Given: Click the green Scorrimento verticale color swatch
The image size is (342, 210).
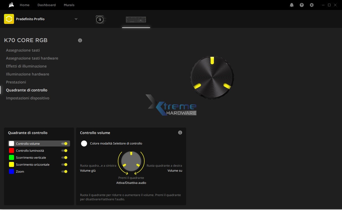Looking at the screenshot, I should [x=12, y=158].
